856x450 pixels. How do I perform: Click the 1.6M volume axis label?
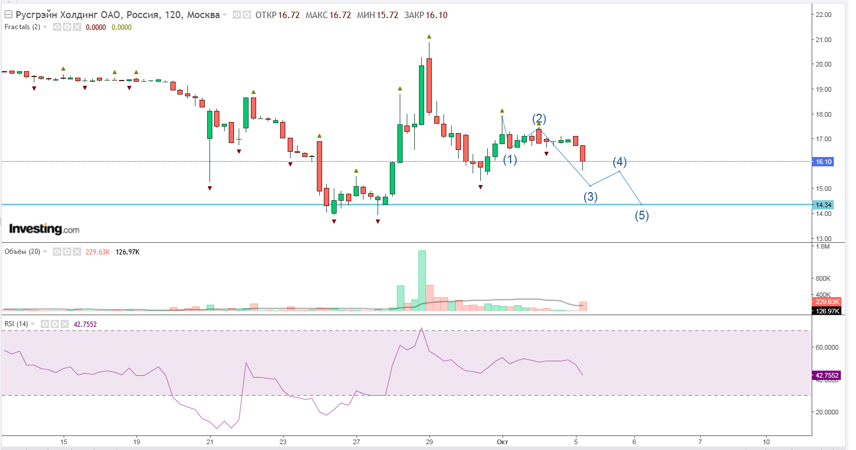point(822,247)
